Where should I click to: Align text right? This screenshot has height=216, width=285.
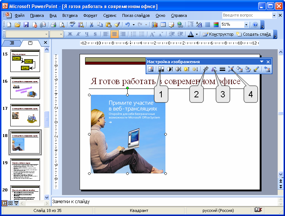[x=123, y=34]
